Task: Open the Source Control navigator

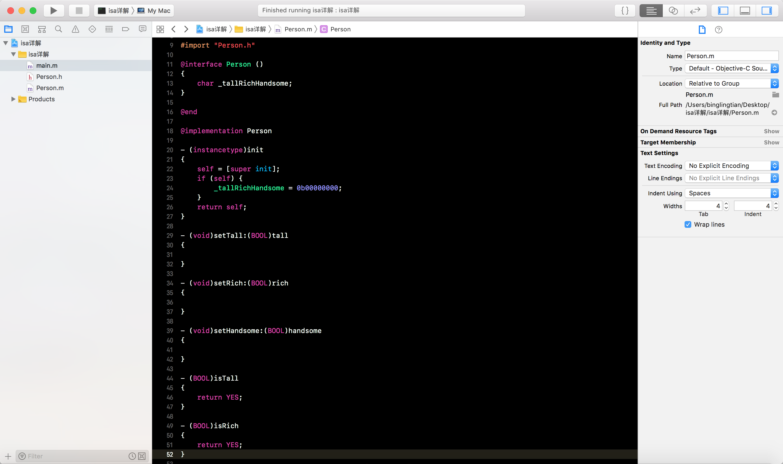Action: pos(25,29)
